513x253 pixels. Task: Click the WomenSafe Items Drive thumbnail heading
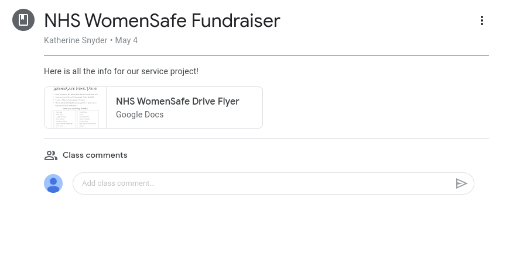pos(76,89)
